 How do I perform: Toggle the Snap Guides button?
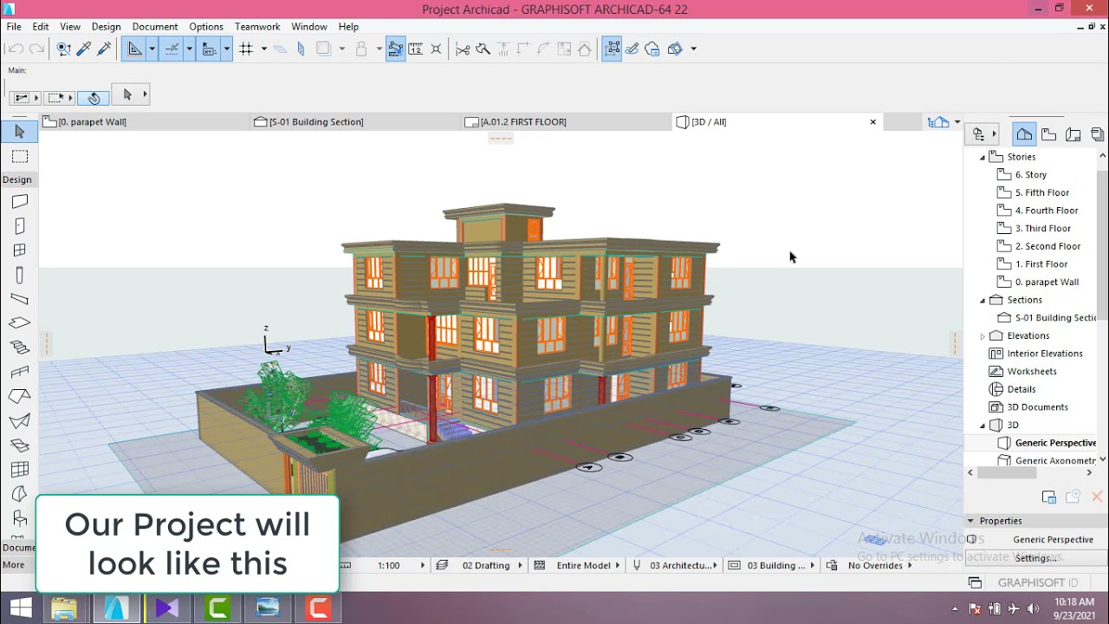click(x=172, y=49)
